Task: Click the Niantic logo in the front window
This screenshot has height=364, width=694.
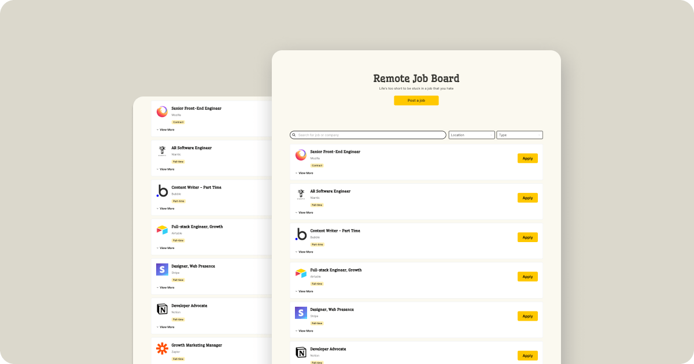Action: (x=301, y=194)
